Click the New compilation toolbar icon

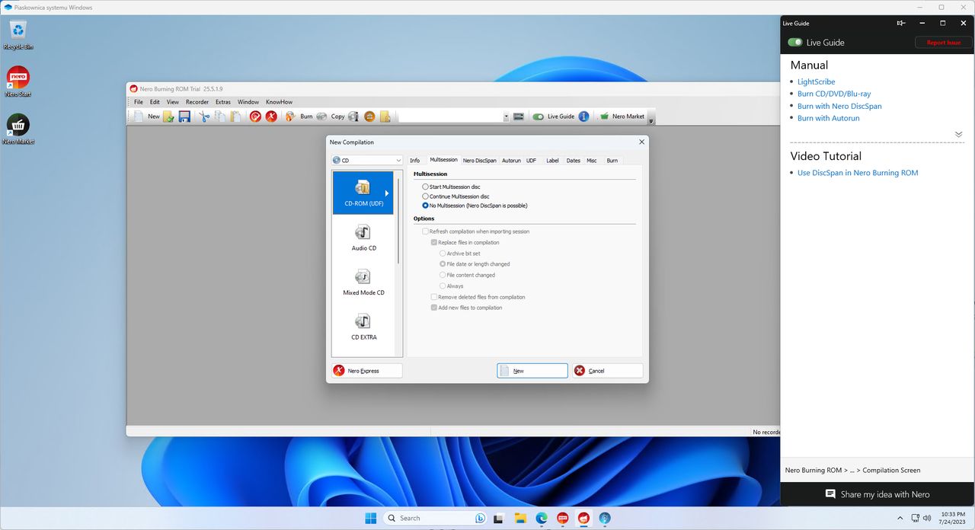[147, 117]
